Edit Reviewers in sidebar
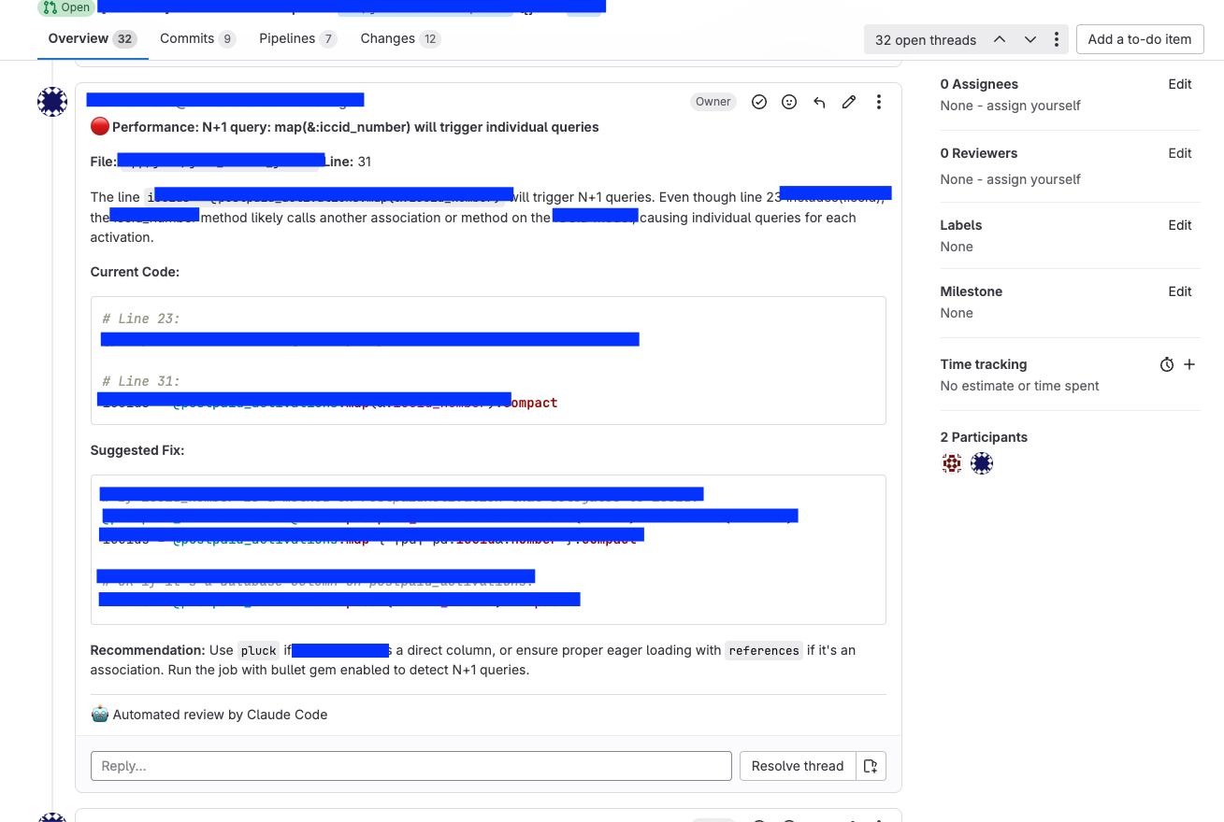Image resolution: width=1224 pixels, height=822 pixels. point(1180,153)
